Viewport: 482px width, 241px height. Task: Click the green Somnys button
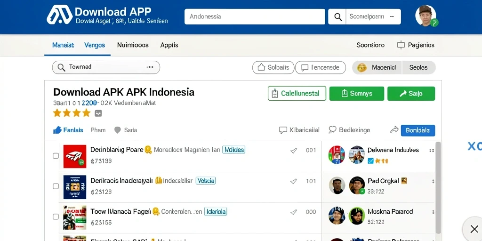pyautogui.click(x=357, y=94)
